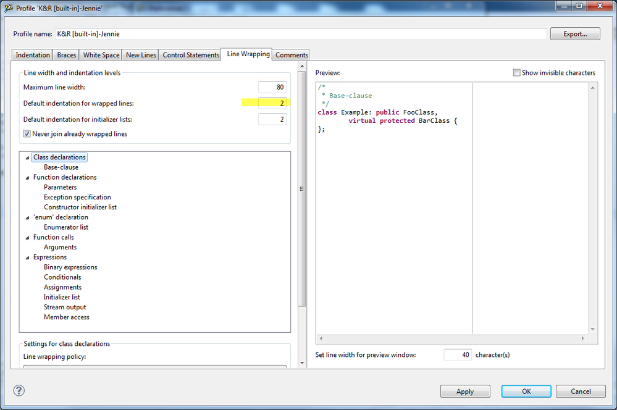Select Expressions tree item
This screenshot has width=617, height=410.
[x=50, y=257]
